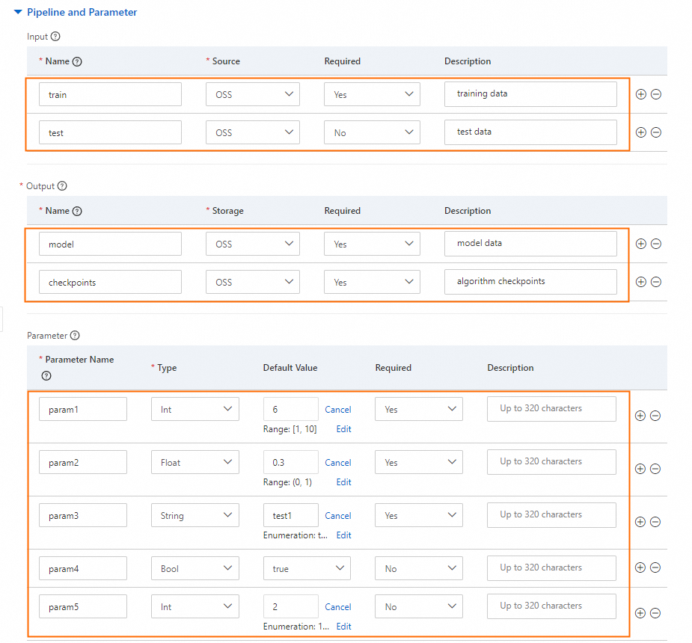This screenshot has height=643, width=692.
Task: Click Edit for the param2 range
Action: (x=343, y=482)
